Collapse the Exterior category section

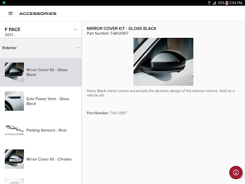(78, 48)
